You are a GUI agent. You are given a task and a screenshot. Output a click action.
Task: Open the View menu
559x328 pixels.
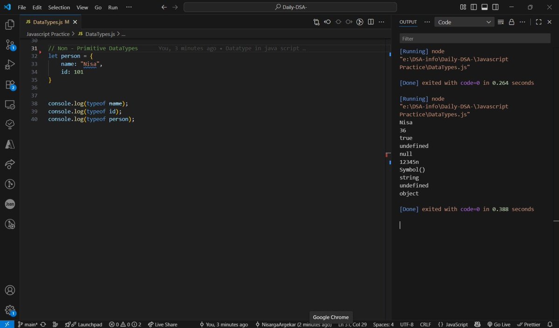[x=82, y=7]
